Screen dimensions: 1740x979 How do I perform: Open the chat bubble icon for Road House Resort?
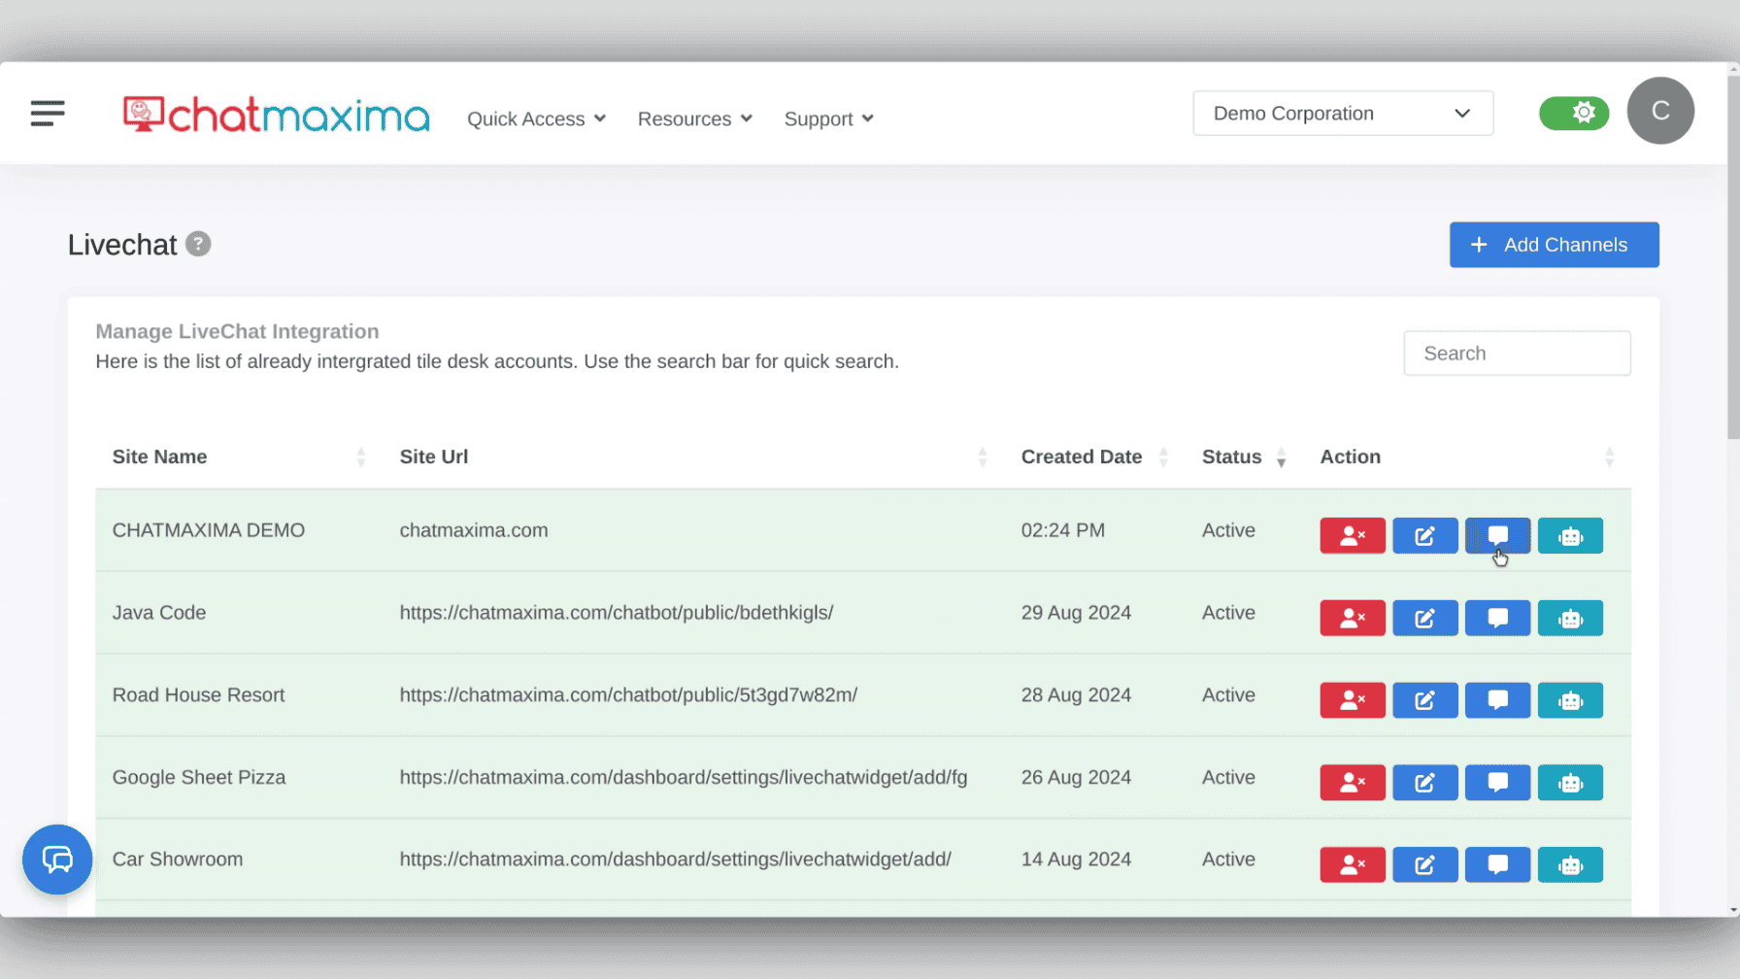click(x=1497, y=700)
